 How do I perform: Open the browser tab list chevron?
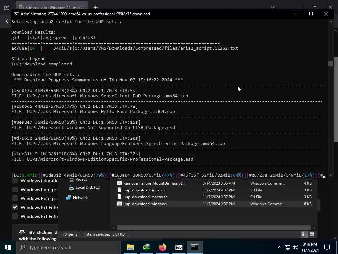tap(272, 7)
